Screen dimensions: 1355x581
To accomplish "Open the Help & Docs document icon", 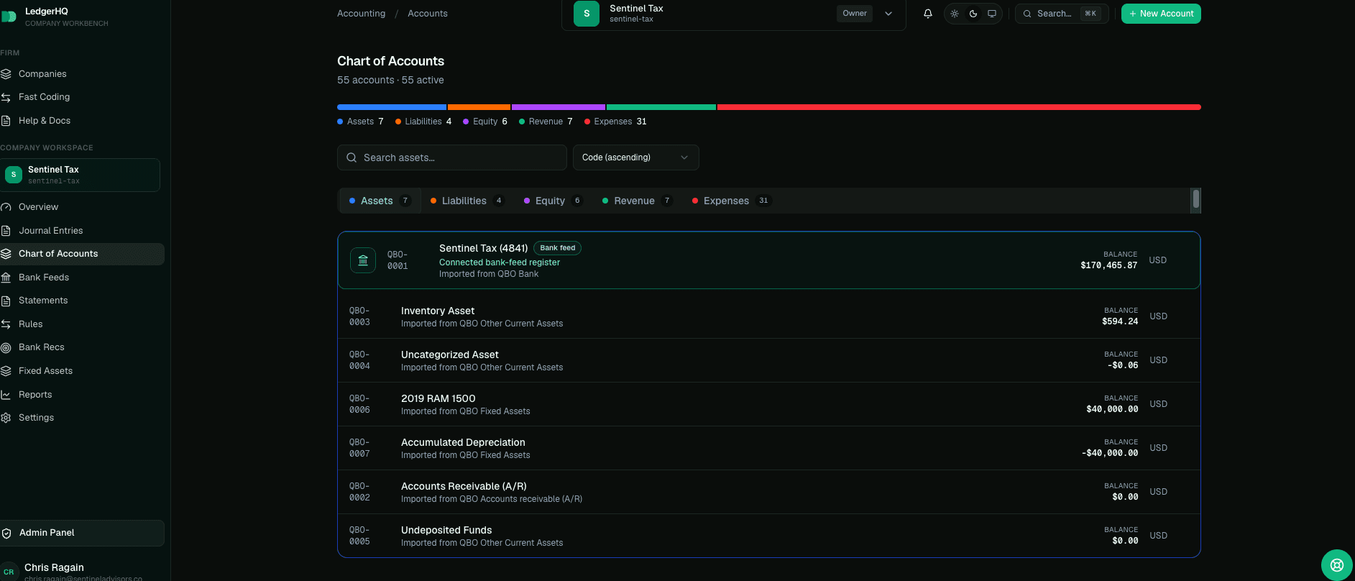I will pos(6,121).
